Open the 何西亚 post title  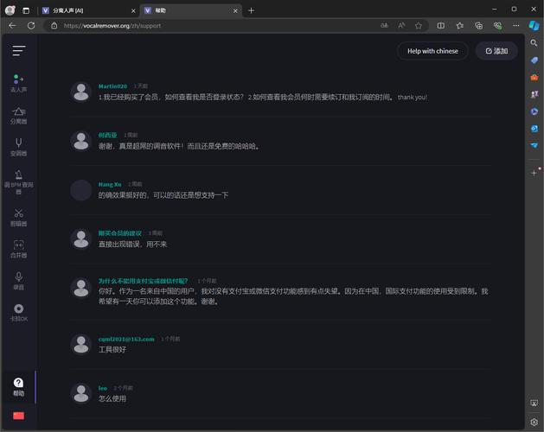point(107,135)
